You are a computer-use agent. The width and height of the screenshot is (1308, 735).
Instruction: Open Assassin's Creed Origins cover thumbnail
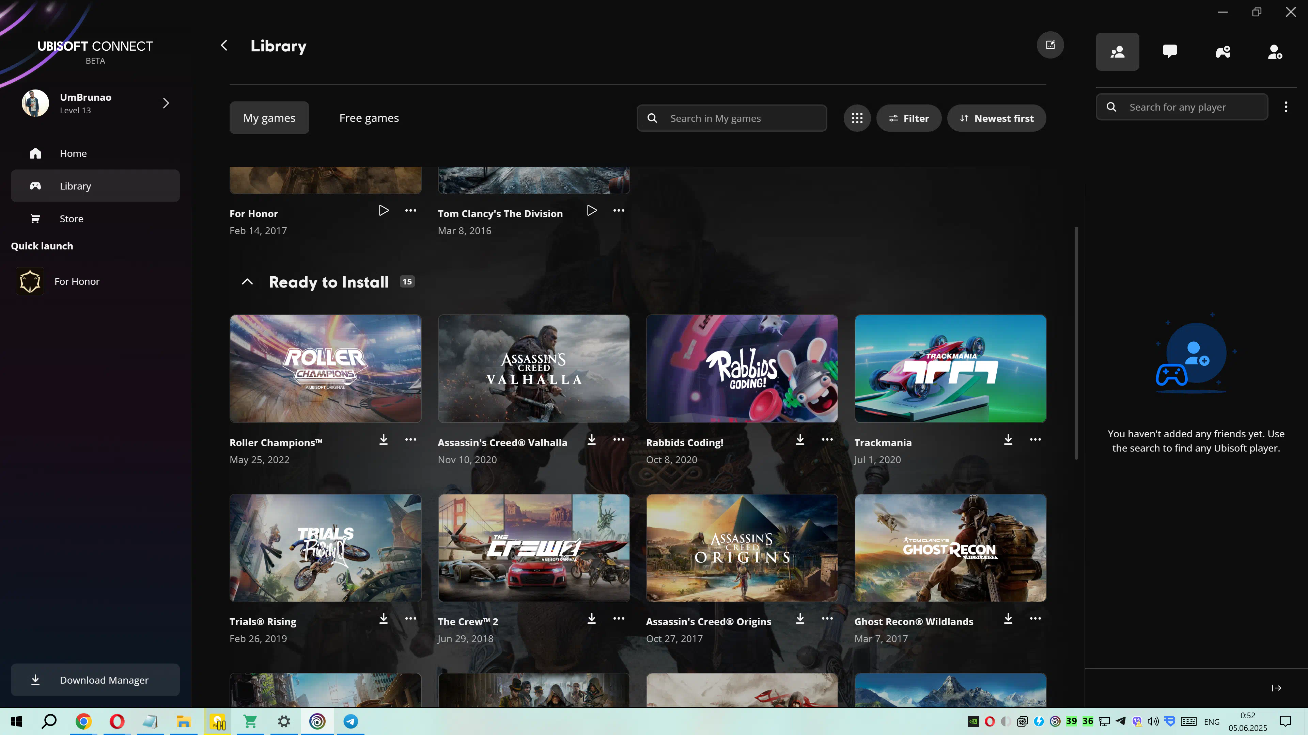tap(742, 548)
